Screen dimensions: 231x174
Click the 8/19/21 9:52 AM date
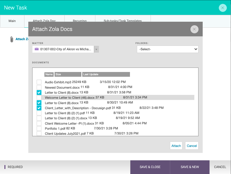(x=128, y=118)
